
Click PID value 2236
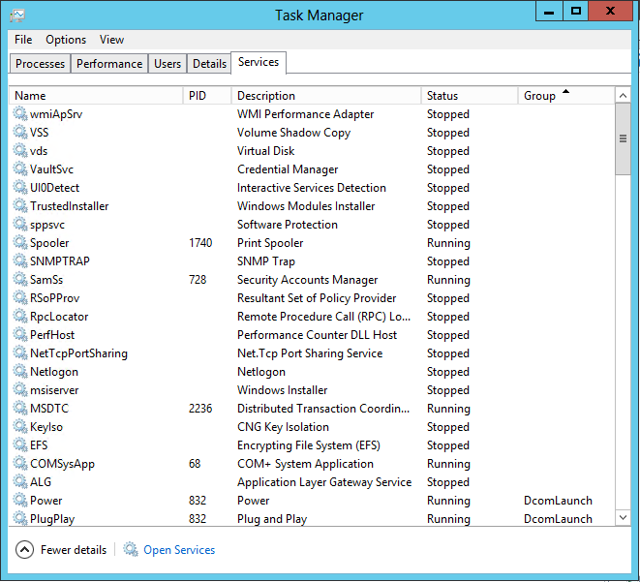point(200,408)
